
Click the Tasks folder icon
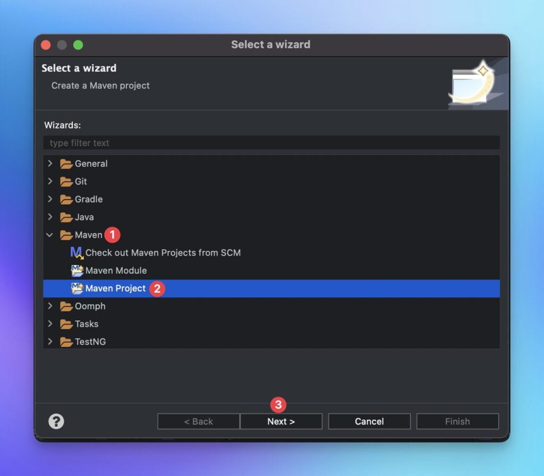click(x=66, y=324)
